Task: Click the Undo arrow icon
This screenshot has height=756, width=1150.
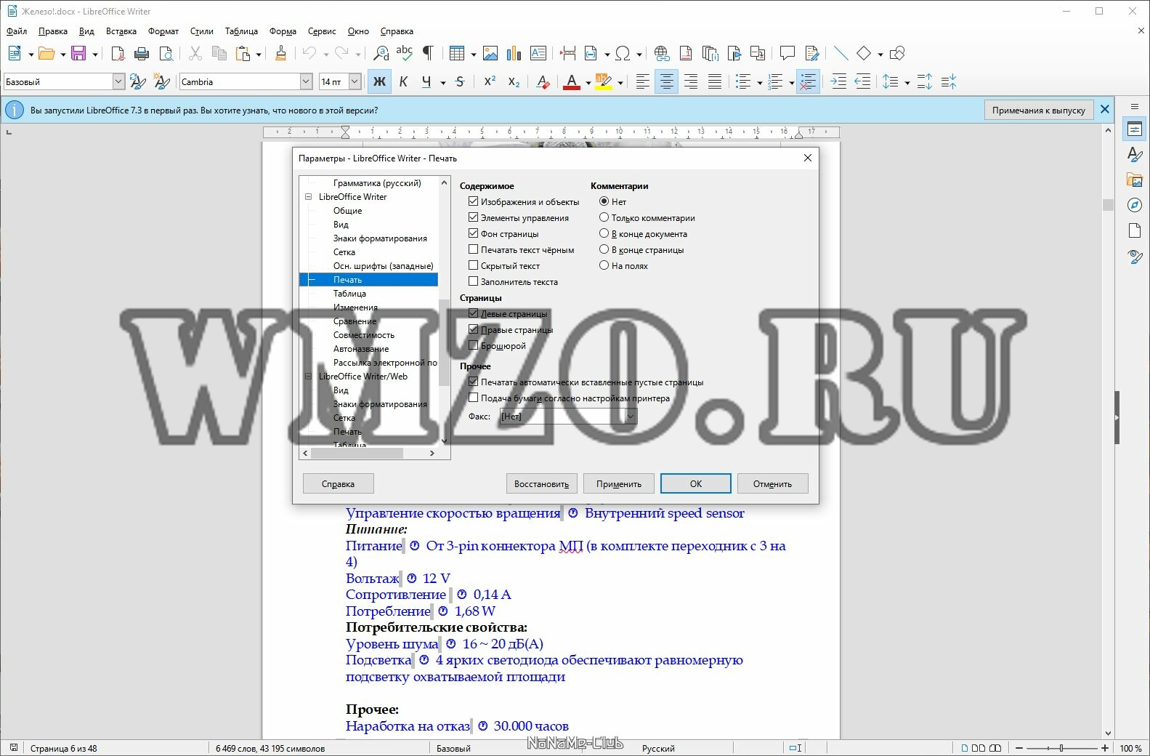Action: (309, 53)
